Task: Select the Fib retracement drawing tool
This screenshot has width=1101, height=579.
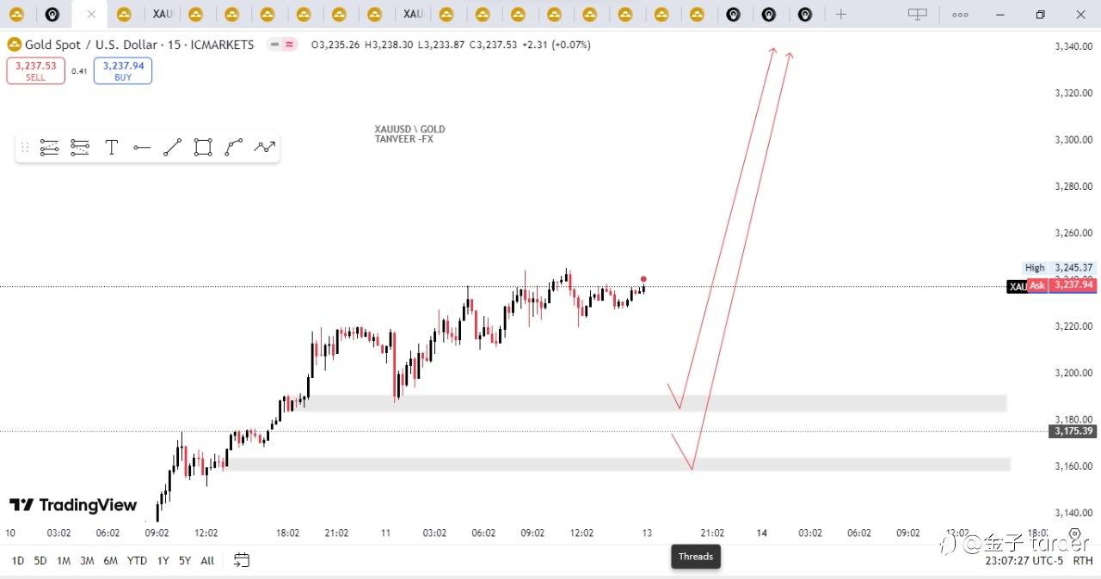Action: [x=49, y=148]
